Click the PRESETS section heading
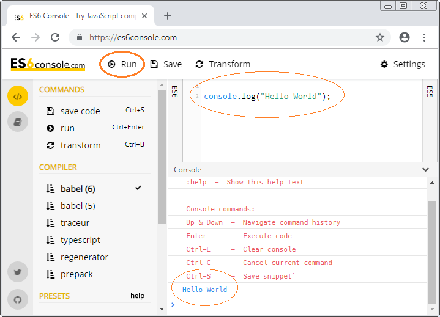440x317 pixels. pos(54,296)
